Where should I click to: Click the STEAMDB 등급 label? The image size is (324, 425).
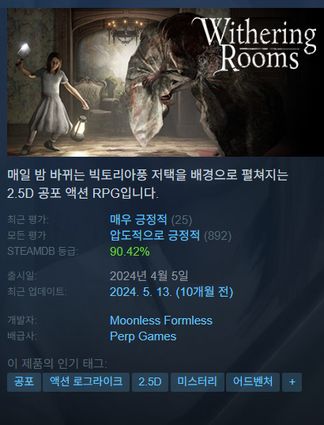coord(43,251)
